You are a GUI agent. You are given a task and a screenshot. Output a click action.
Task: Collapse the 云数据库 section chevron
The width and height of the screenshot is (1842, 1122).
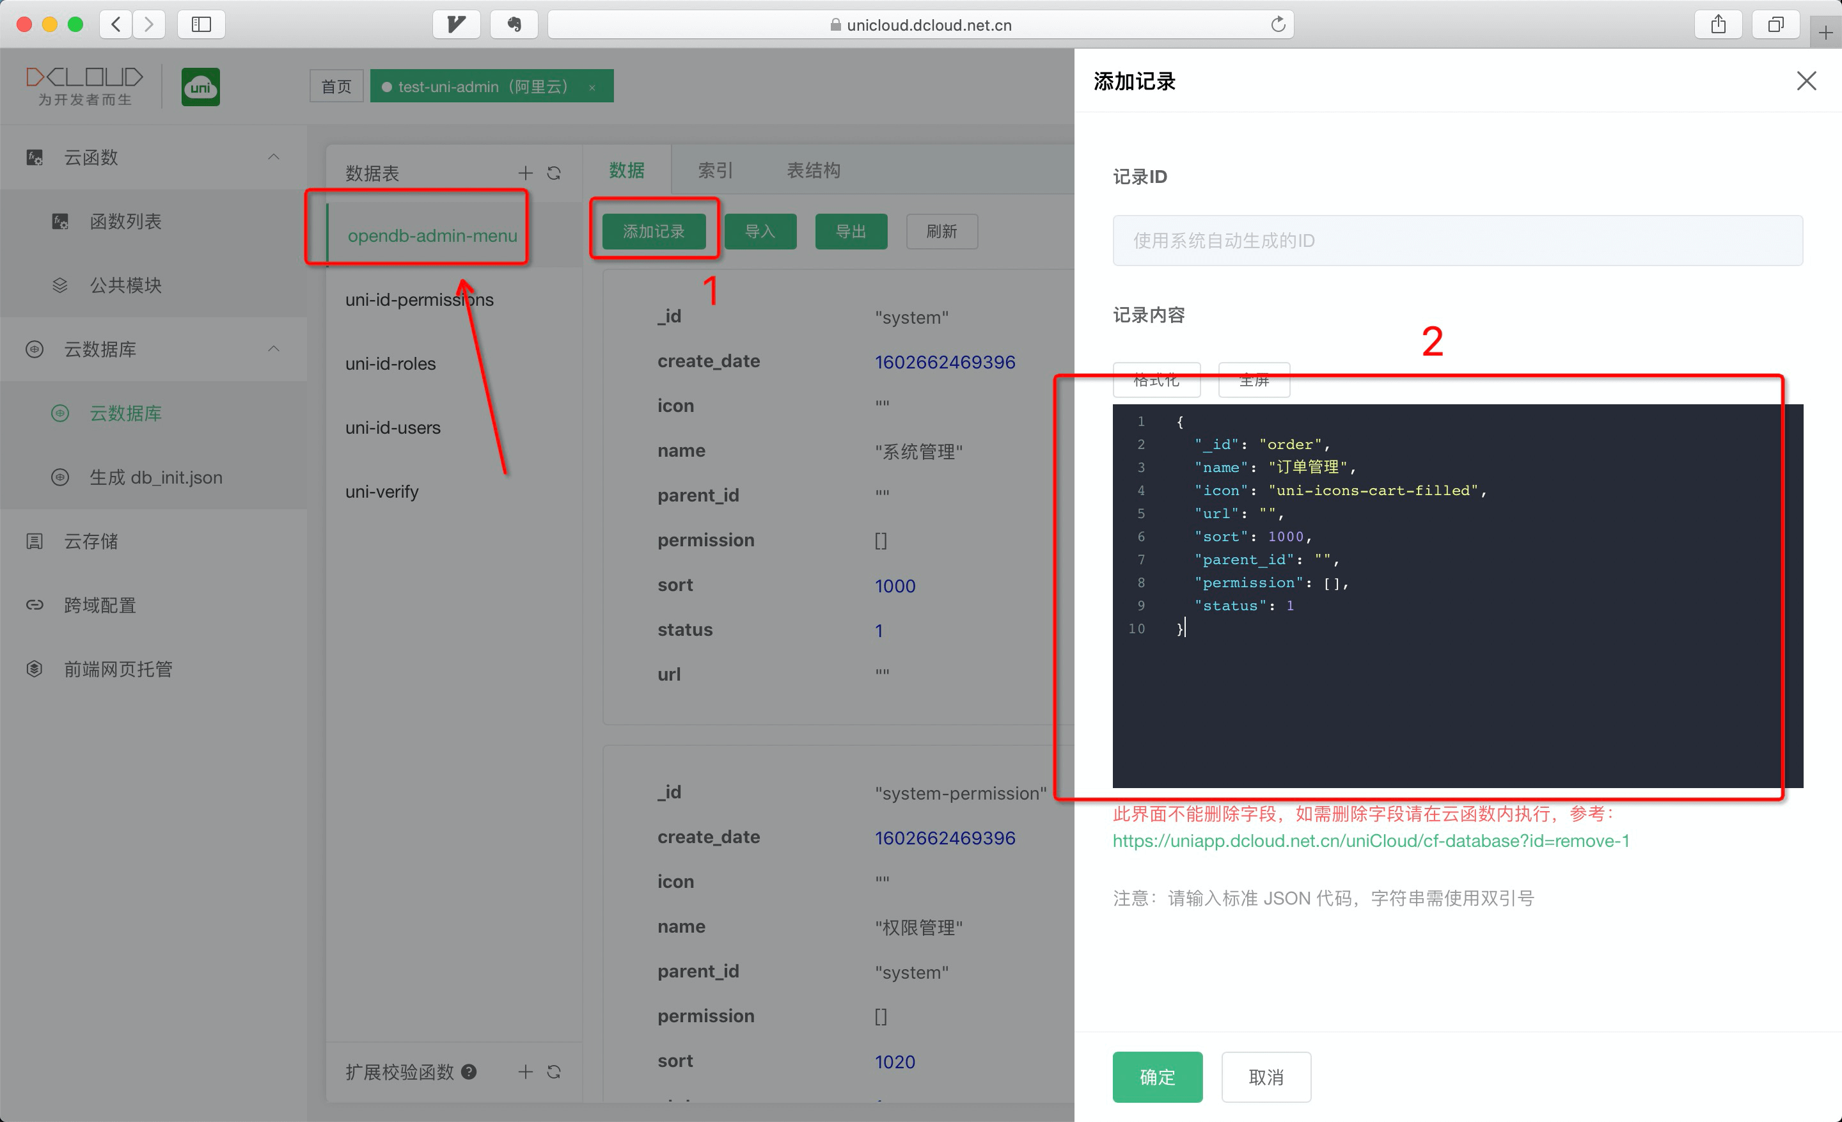(x=274, y=349)
